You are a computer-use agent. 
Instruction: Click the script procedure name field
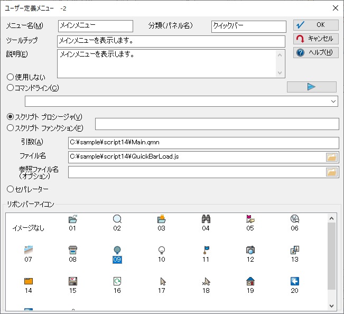217,124
